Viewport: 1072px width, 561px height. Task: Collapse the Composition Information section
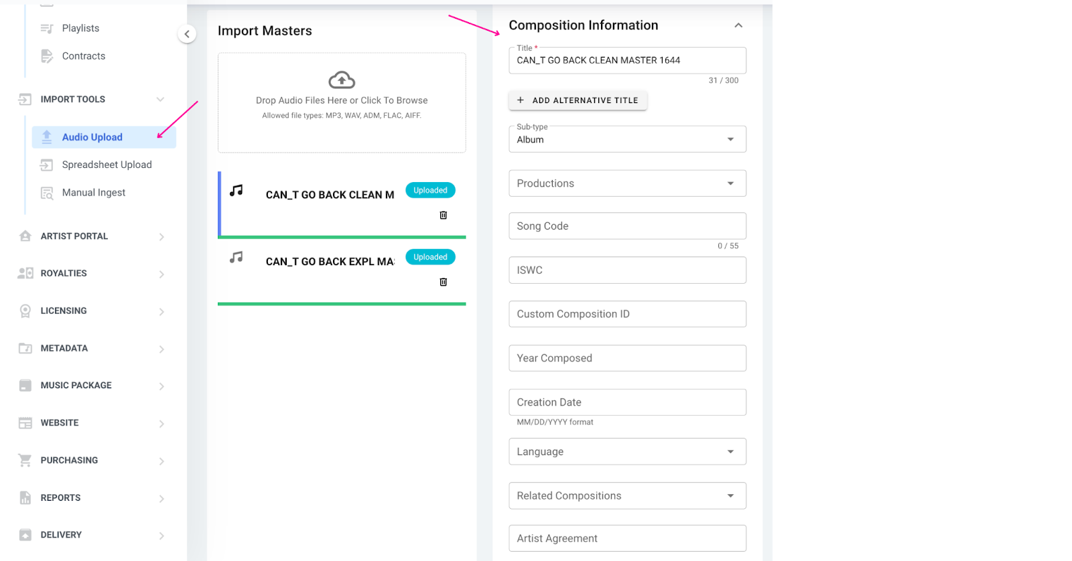coord(738,25)
